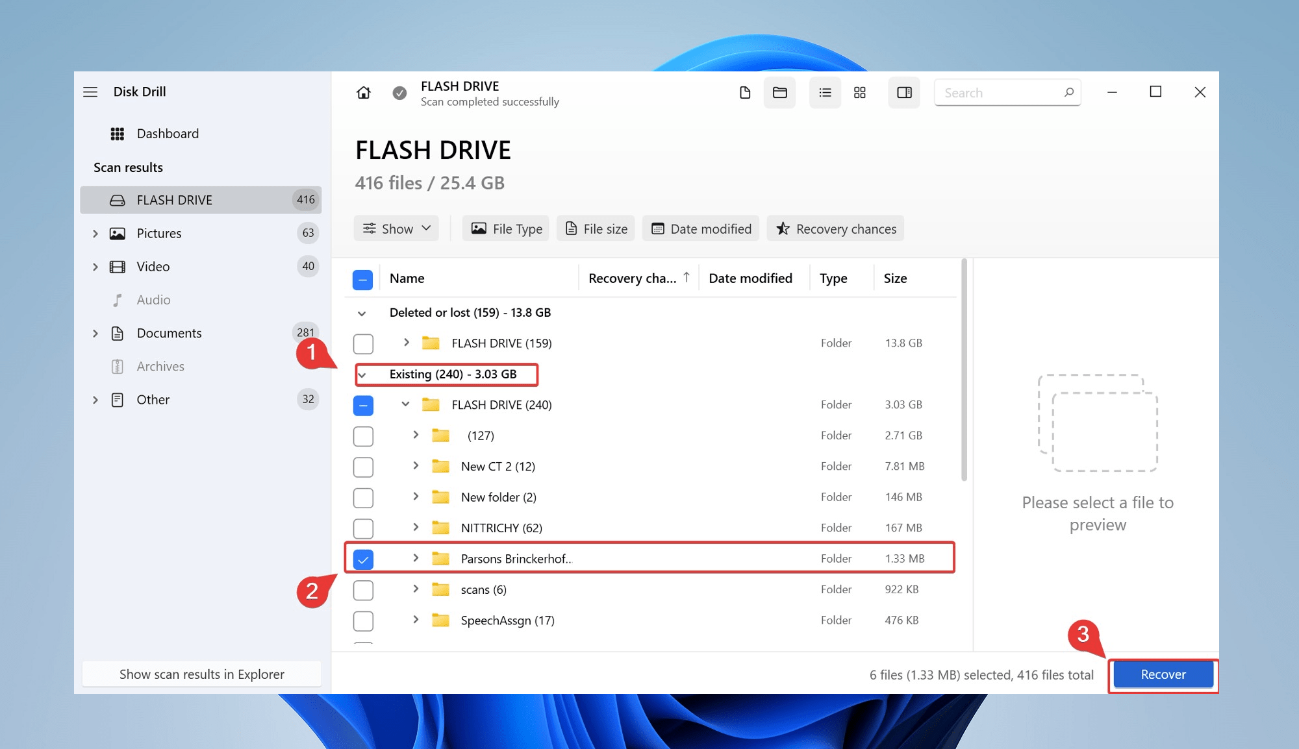Open Dashboard in the sidebar

(x=167, y=134)
